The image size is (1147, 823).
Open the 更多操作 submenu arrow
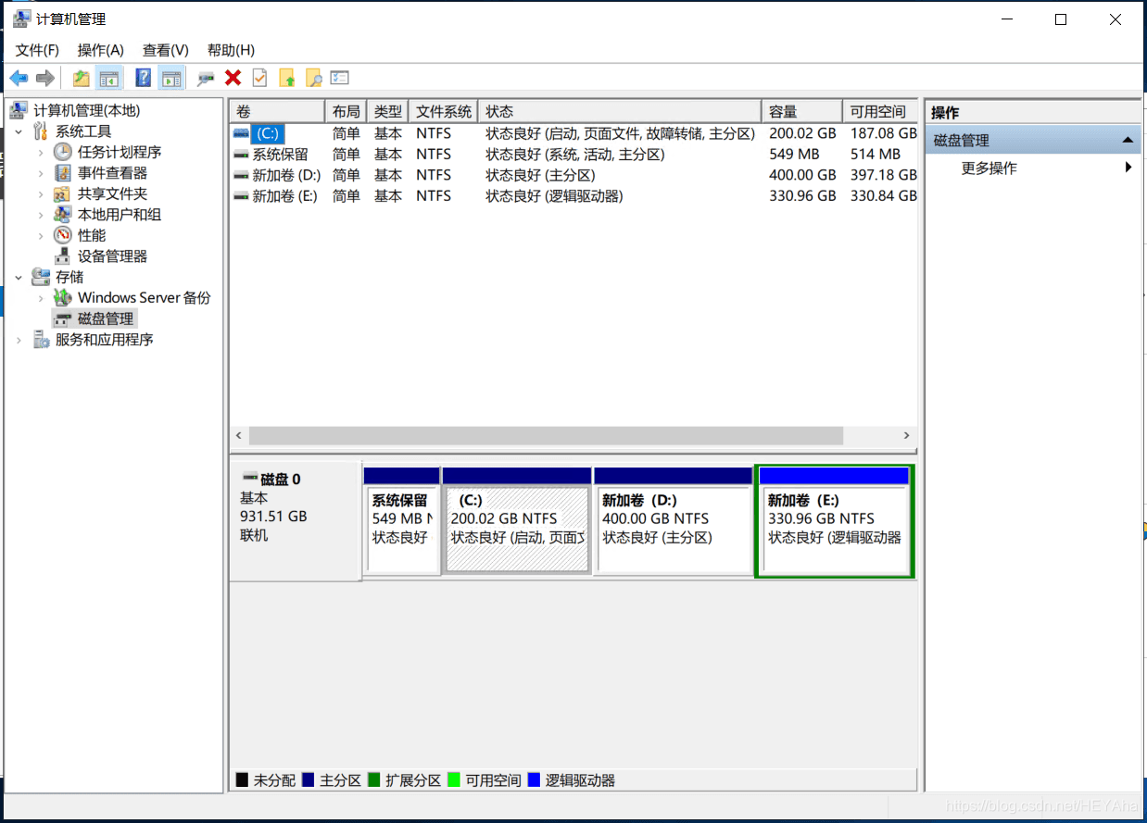pos(1128,167)
